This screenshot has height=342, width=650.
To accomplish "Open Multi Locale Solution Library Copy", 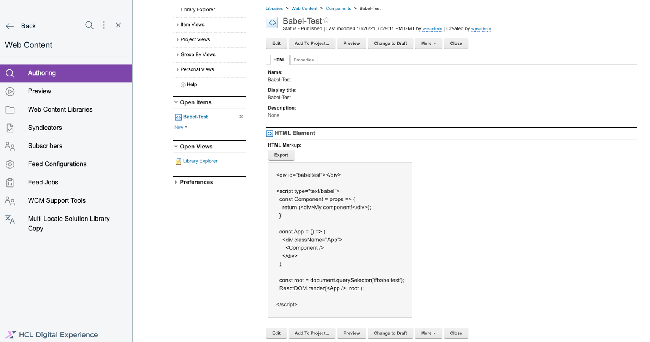I will point(69,224).
